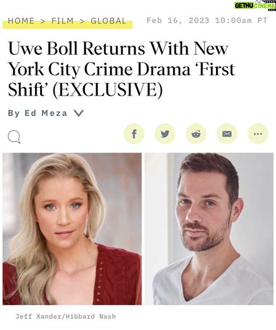Click the breadcrumb arrow separator after FILM

pos(82,21)
